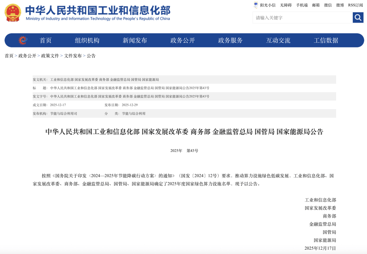
Task: Click the magnifier search button
Action: [x=358, y=18]
